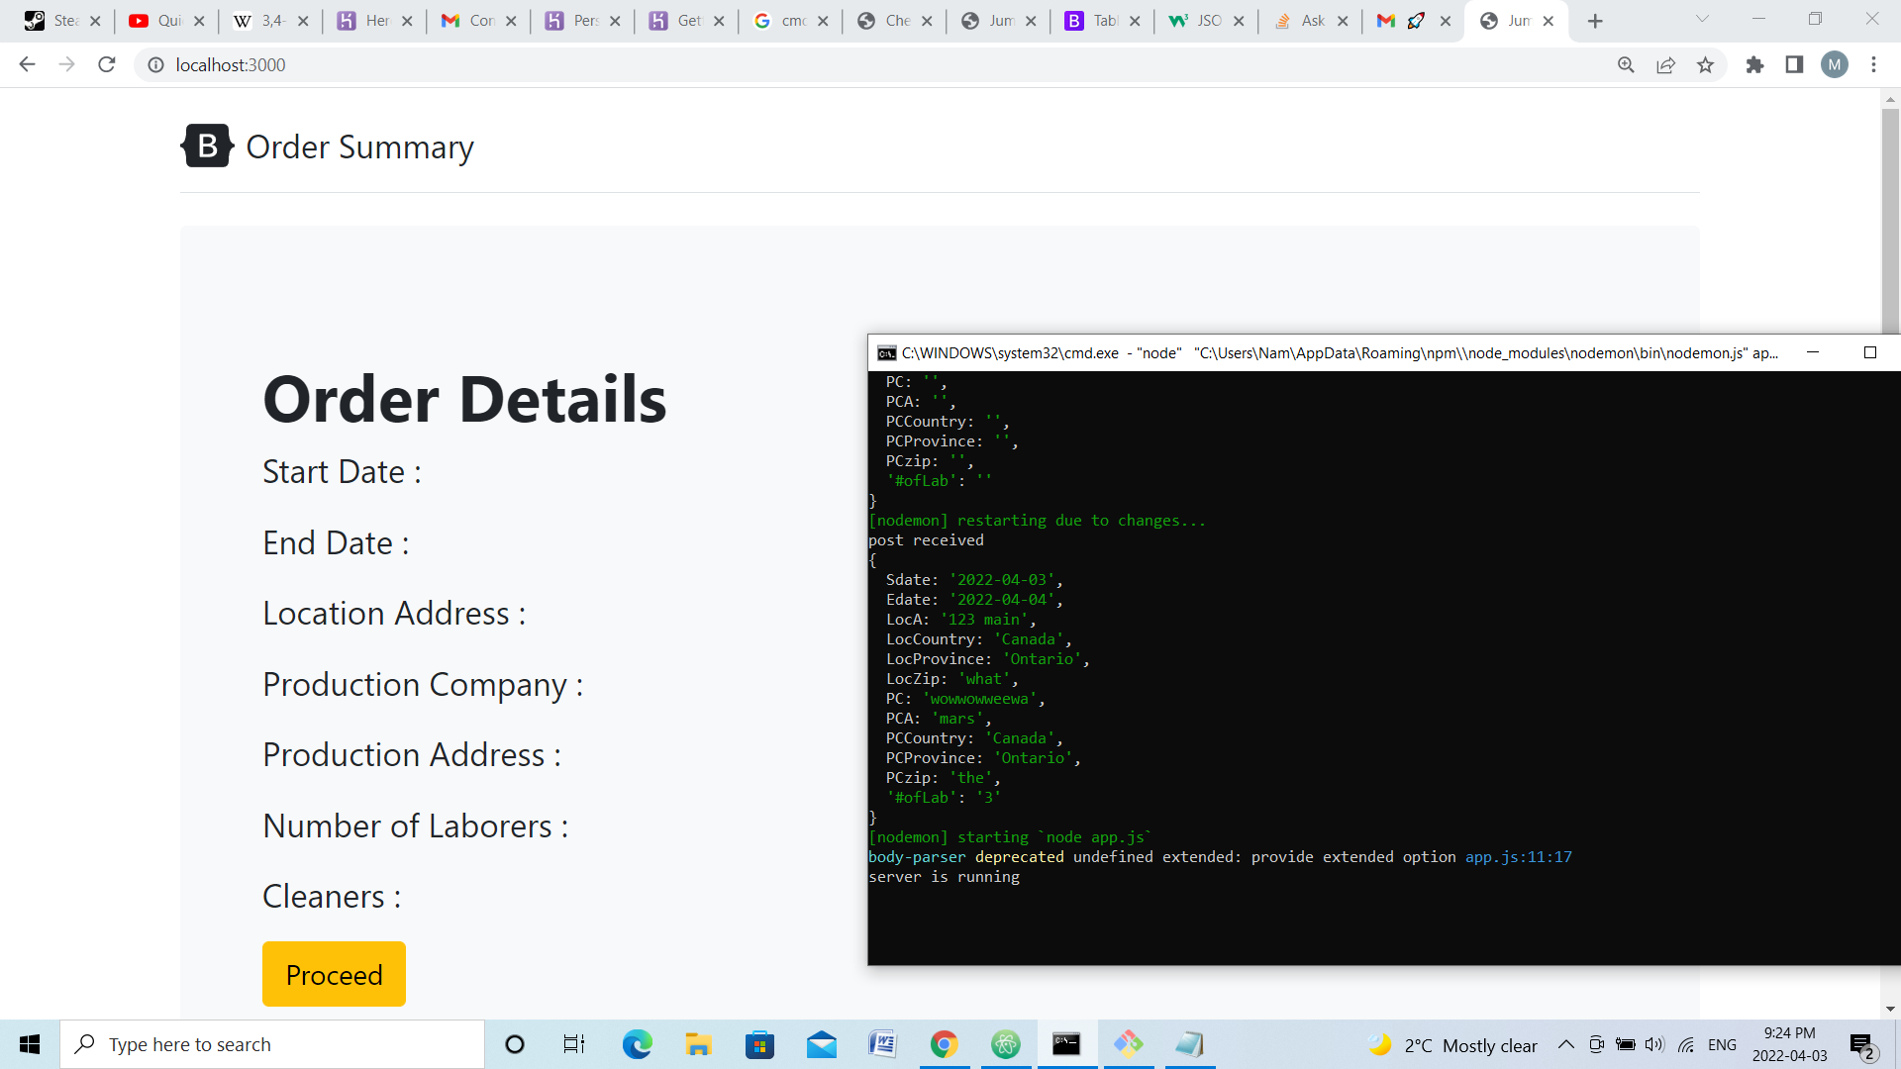Bookmark this page with star icon

[x=1705, y=64]
